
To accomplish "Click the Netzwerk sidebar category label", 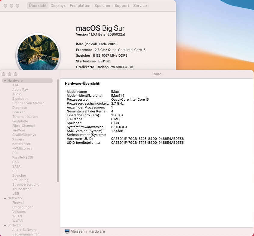I will [x=15, y=198].
